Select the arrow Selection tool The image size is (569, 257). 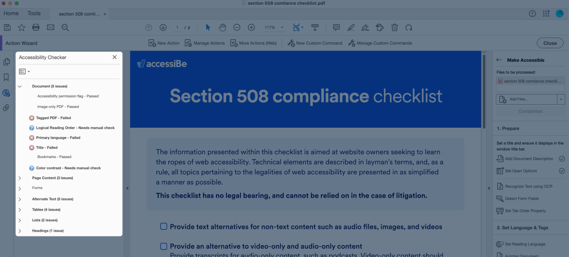click(x=207, y=27)
